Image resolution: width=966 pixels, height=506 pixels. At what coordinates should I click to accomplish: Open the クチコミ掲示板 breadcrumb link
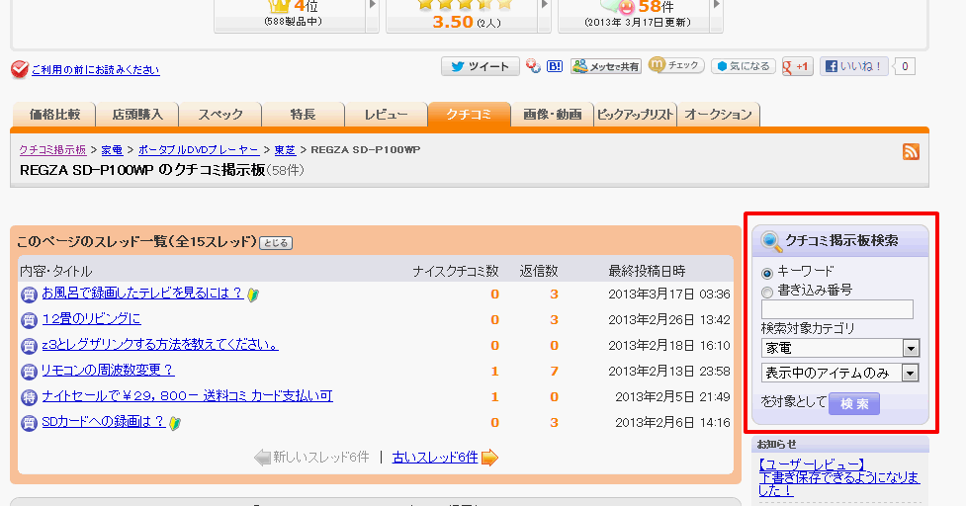pos(53,149)
